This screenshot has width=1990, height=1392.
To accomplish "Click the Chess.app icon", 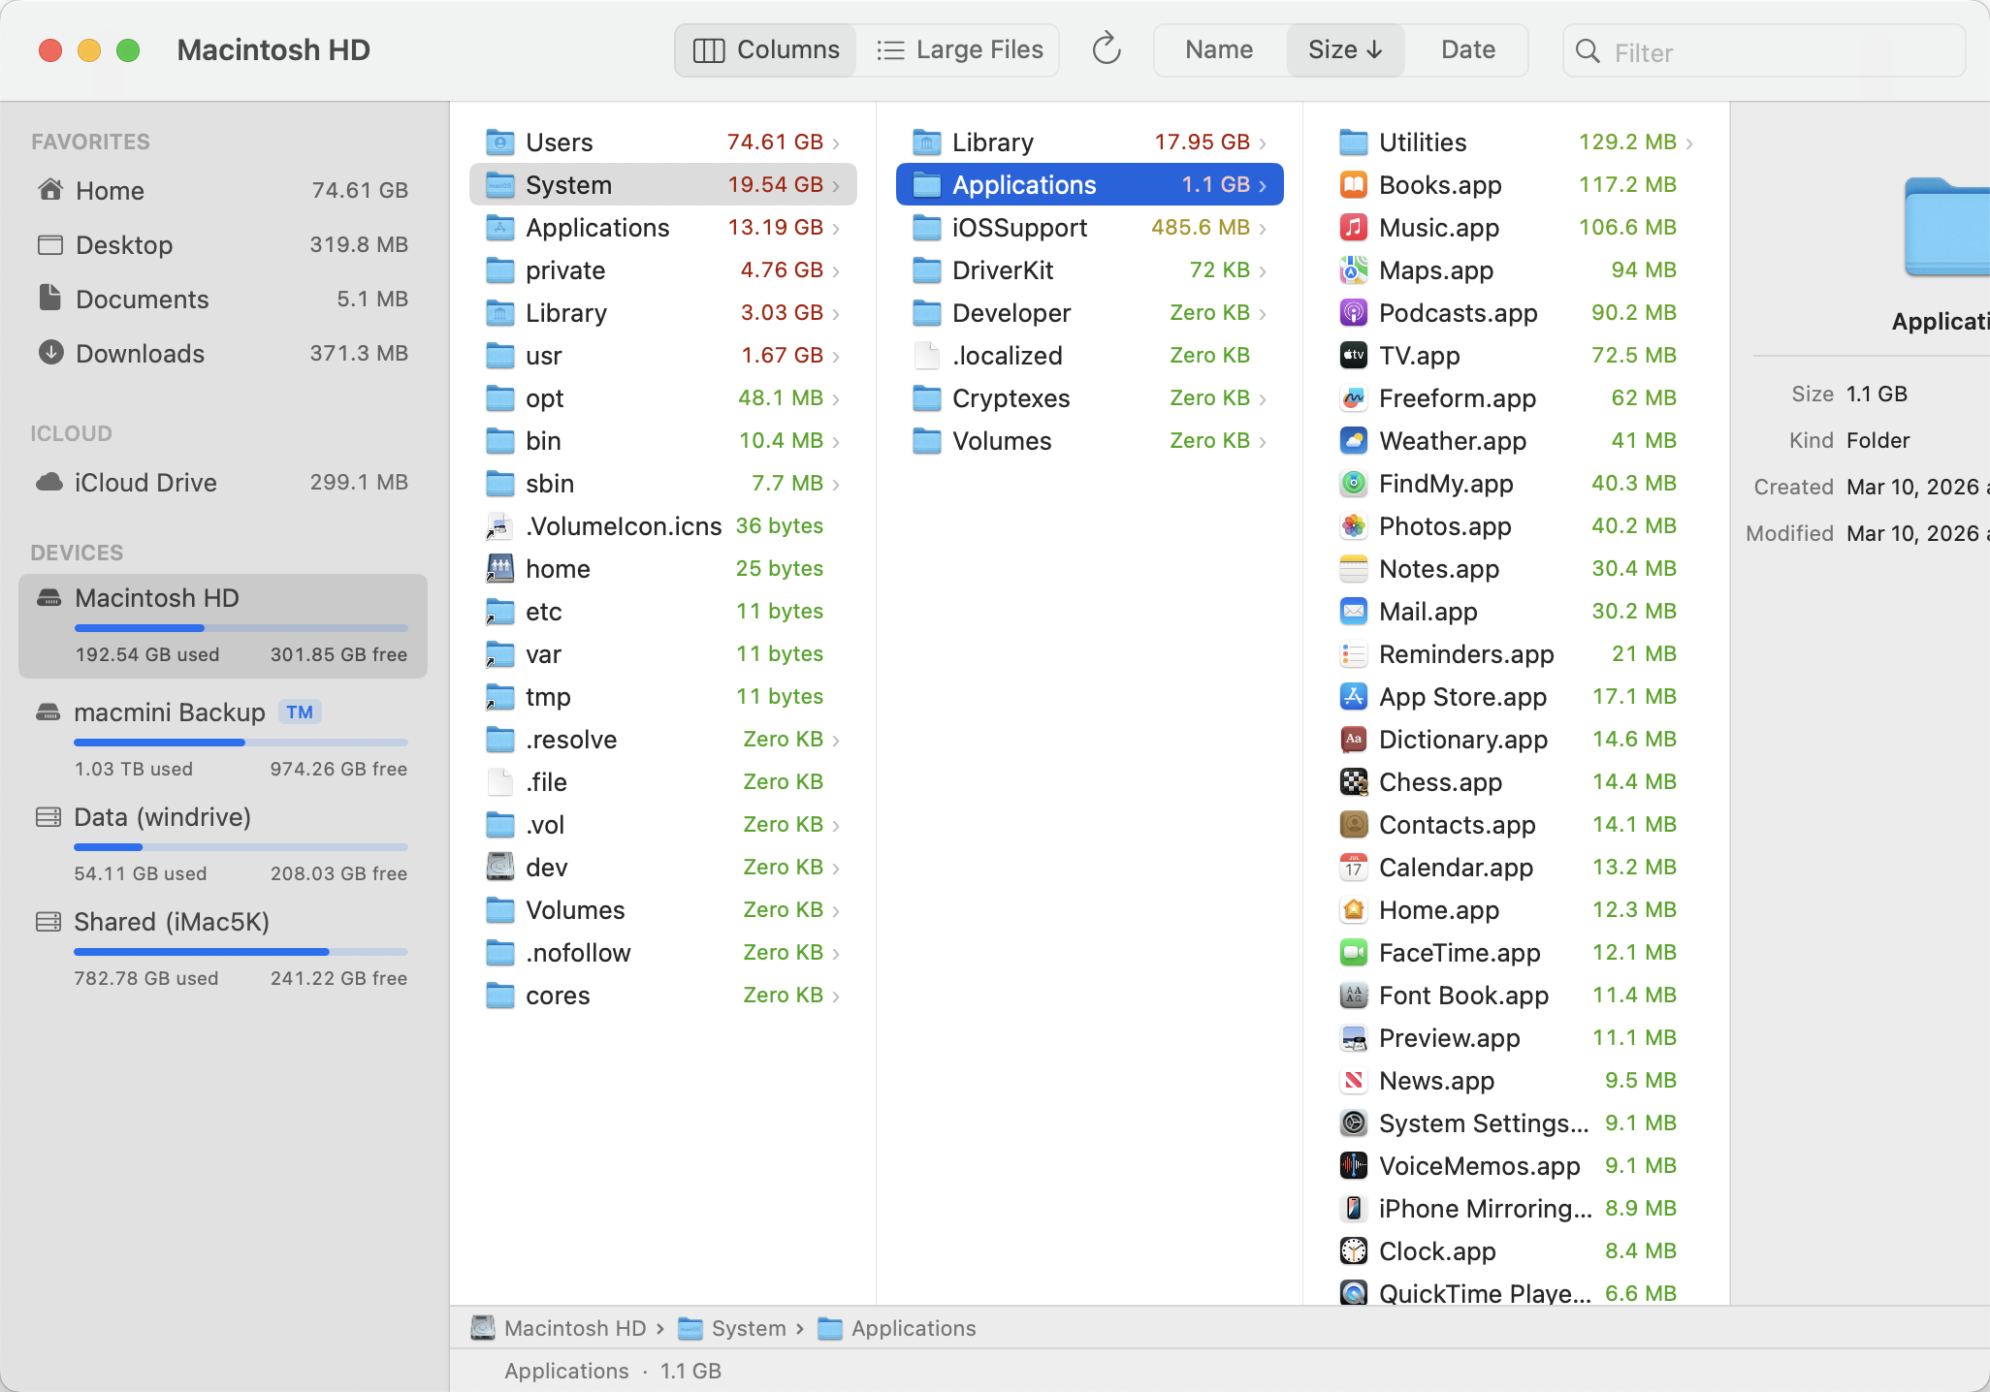I will tap(1353, 781).
